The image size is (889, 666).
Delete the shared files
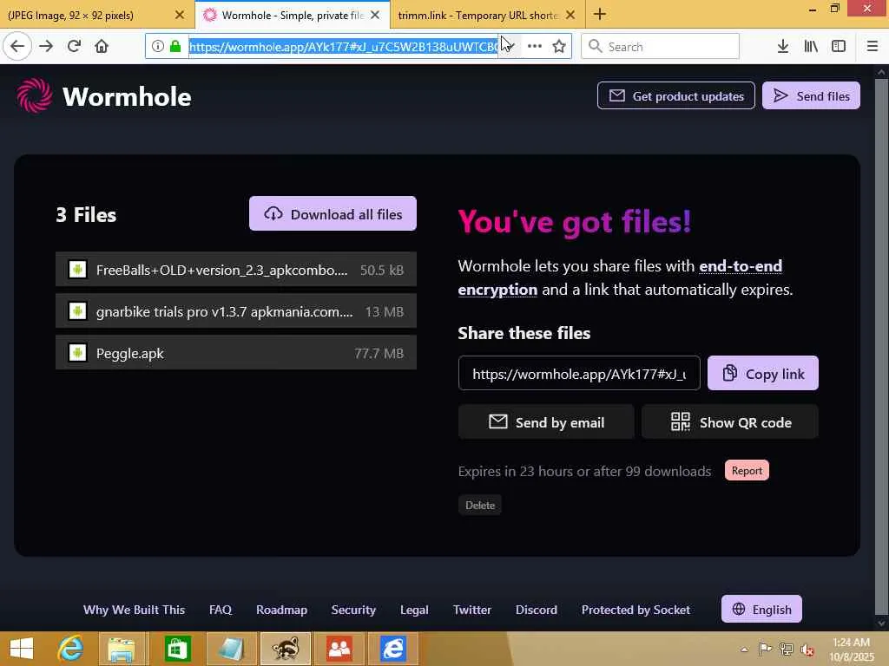tap(479, 506)
